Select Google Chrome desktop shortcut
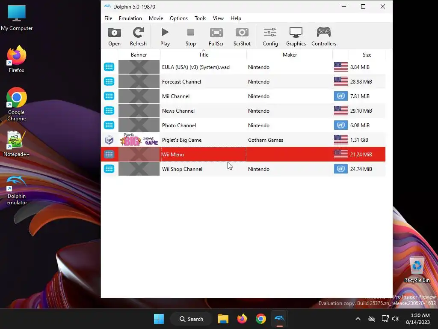Viewport: 438px width, 329px height. (x=17, y=104)
